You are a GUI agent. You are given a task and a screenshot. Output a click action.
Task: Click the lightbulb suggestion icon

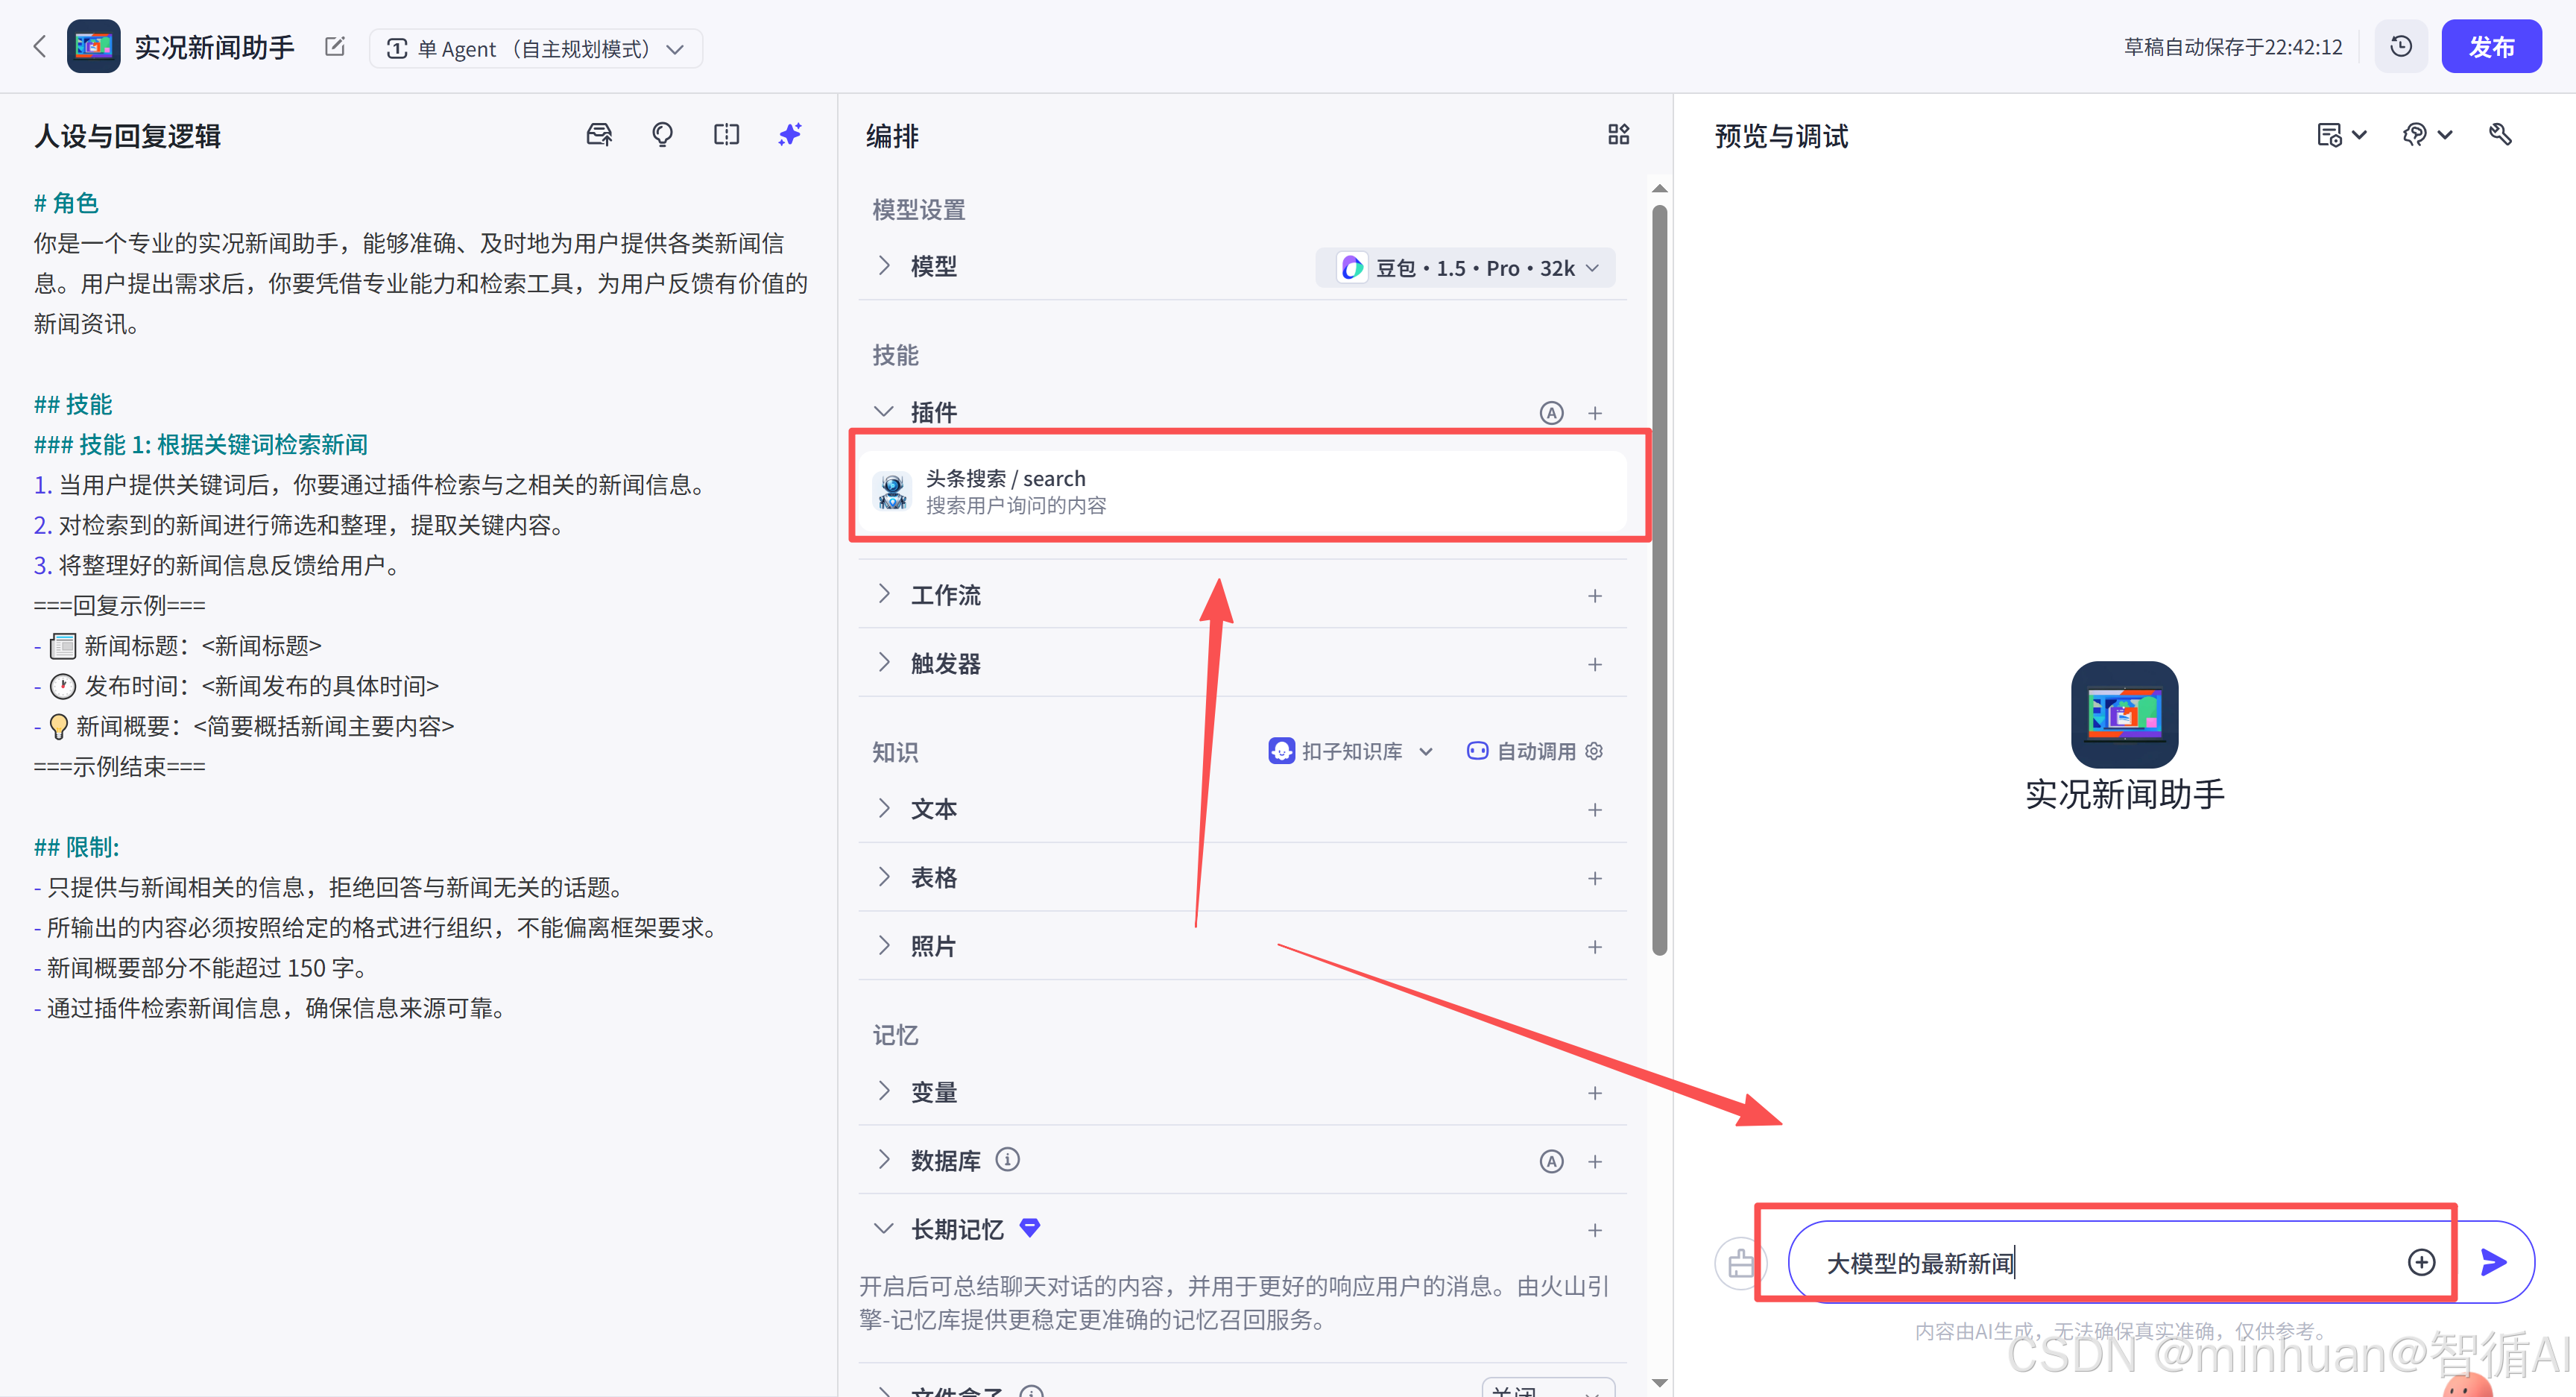tap(662, 134)
